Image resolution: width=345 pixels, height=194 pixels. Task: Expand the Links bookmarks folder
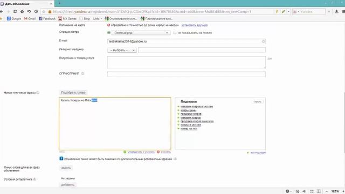click(98, 19)
